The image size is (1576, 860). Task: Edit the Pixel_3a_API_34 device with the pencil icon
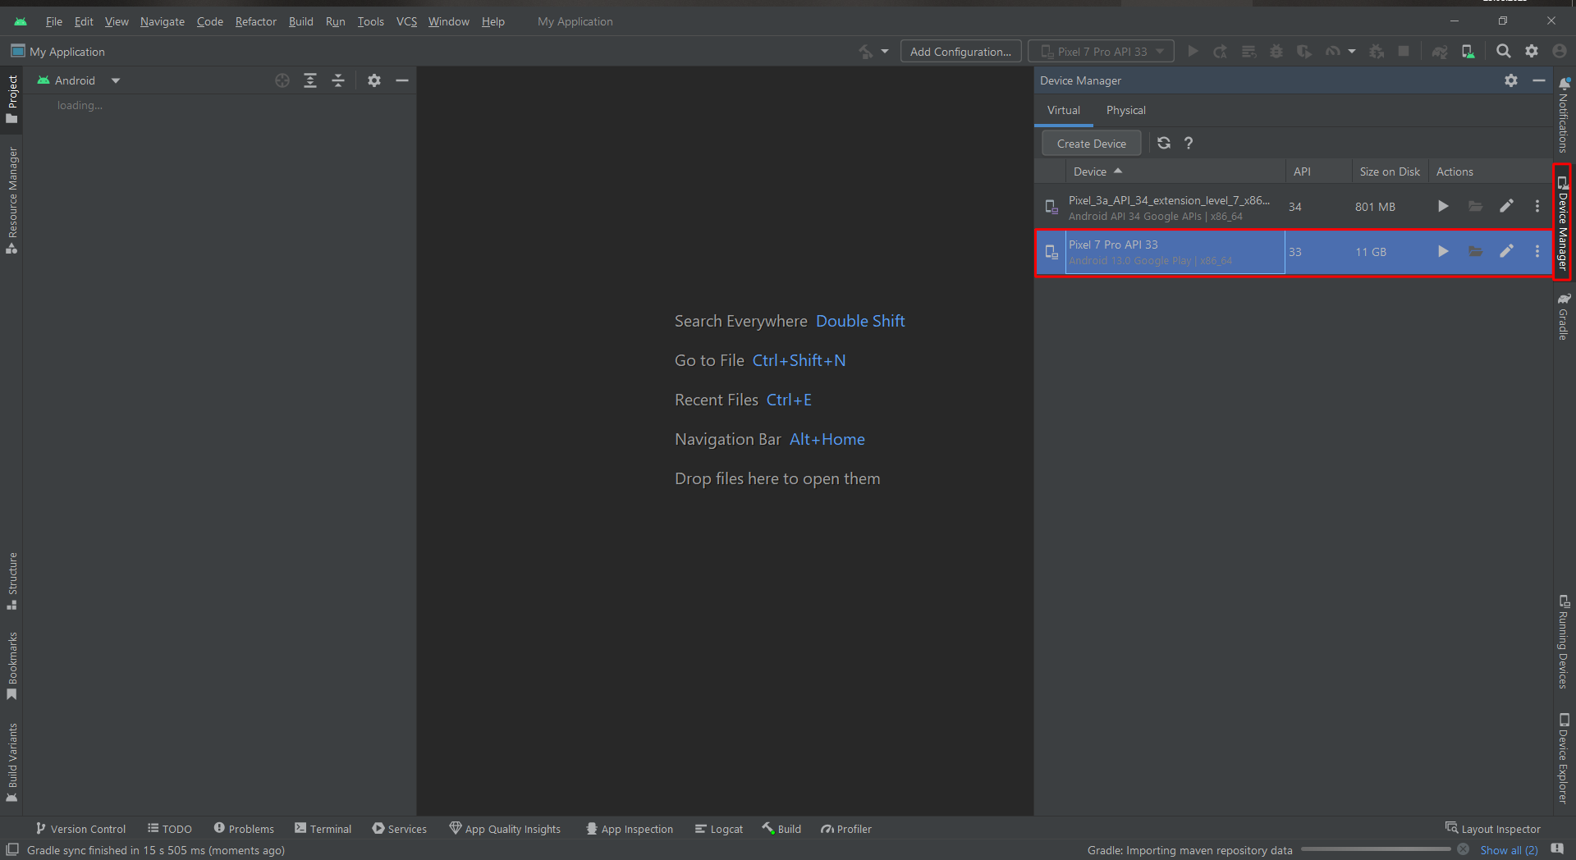click(x=1506, y=207)
